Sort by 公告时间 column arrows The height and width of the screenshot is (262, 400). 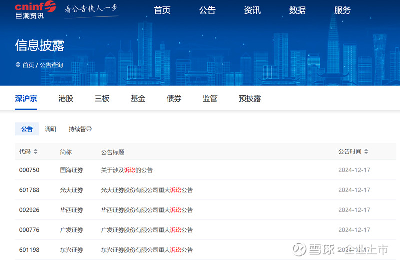coord(366,152)
